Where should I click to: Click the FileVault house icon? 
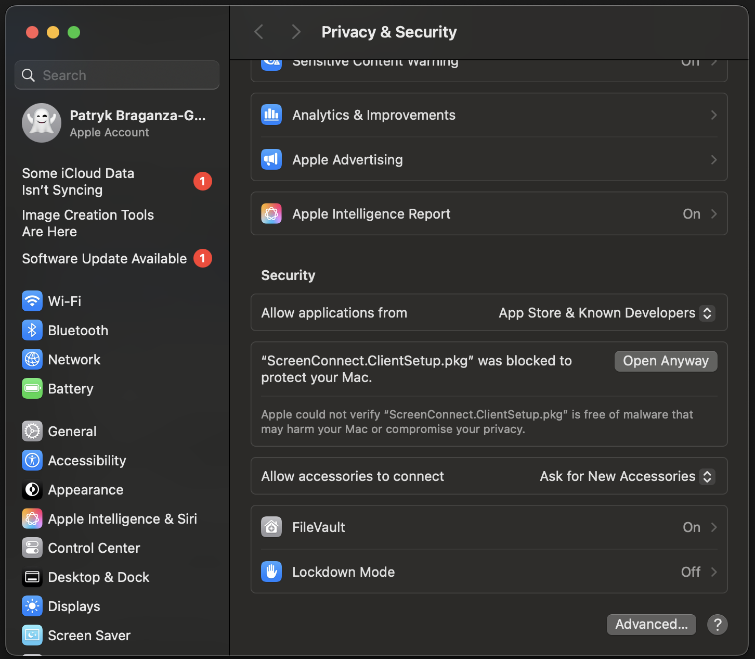click(x=271, y=527)
